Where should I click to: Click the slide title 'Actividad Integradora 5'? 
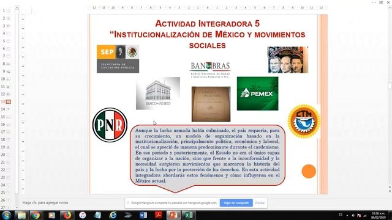pos(207,24)
